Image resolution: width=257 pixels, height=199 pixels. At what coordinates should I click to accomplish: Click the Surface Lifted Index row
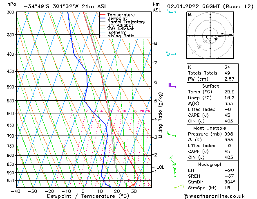coord(212,109)
